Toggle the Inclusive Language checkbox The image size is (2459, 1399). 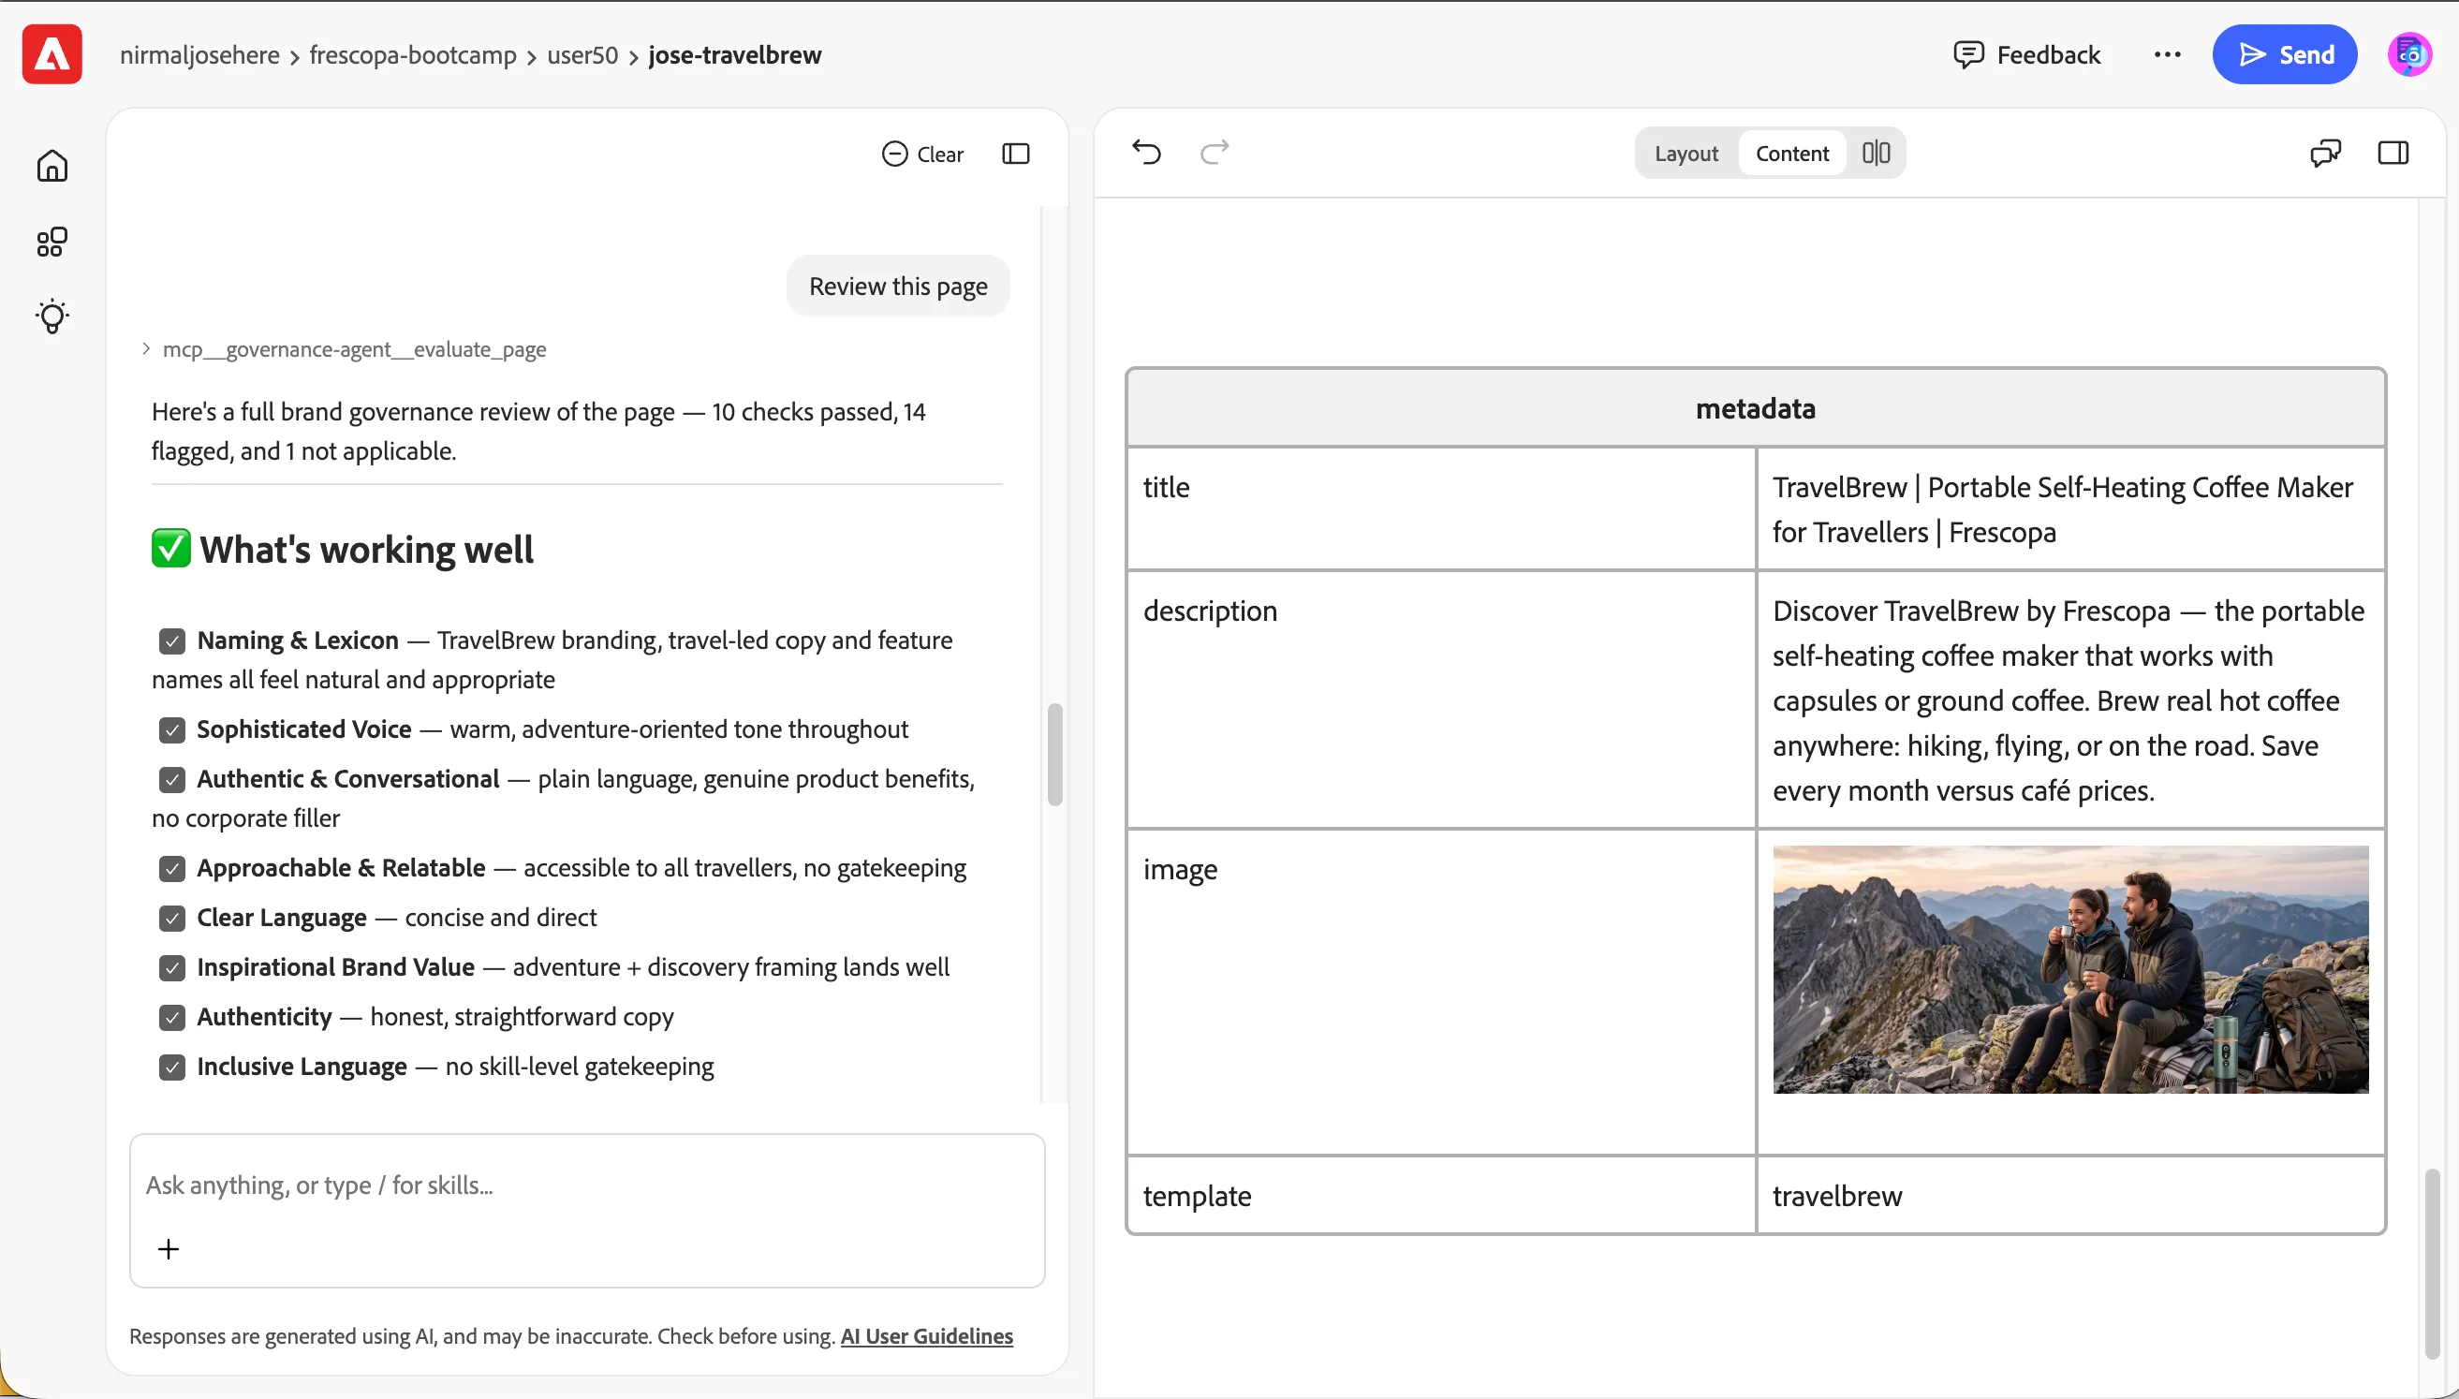click(x=172, y=1068)
